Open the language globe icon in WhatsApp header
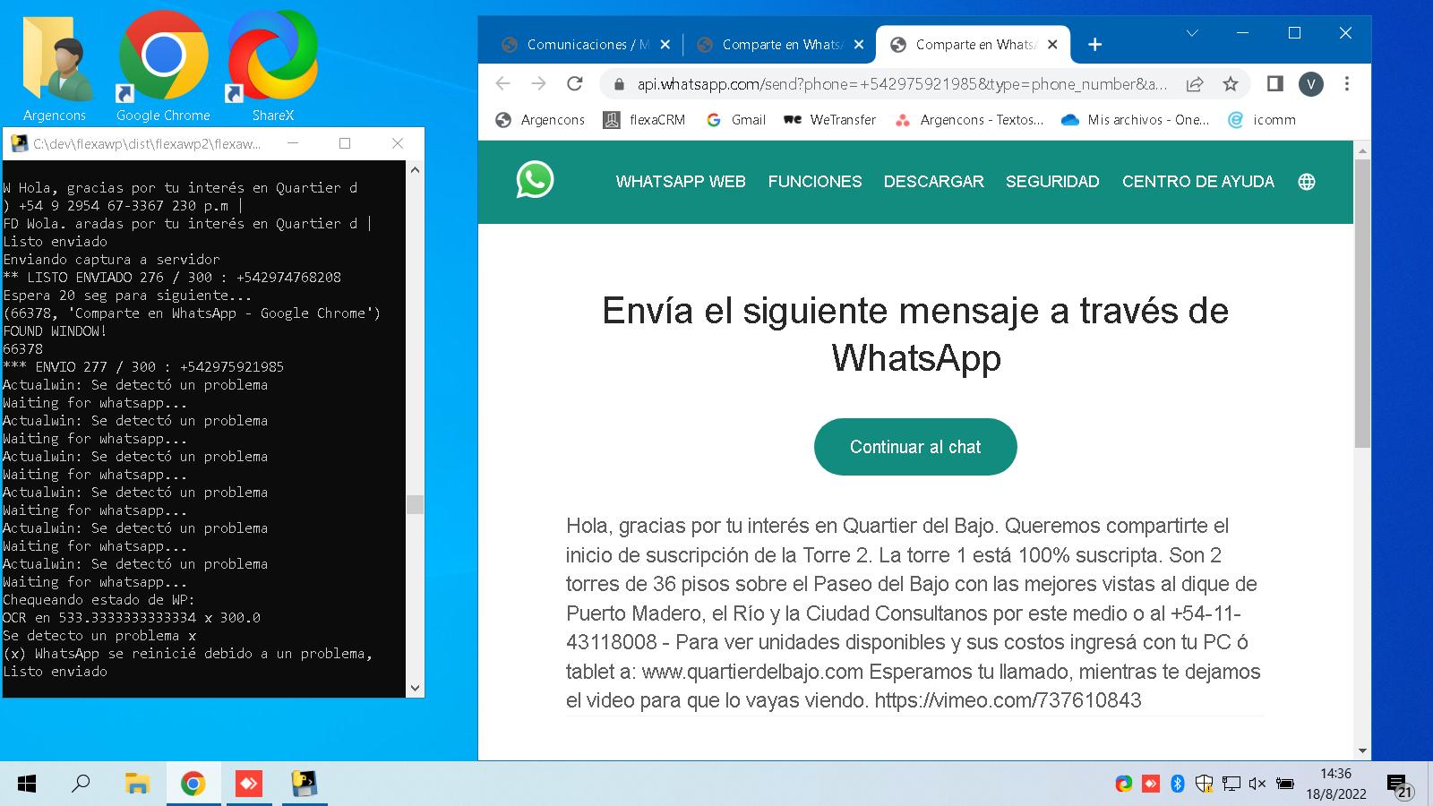This screenshot has height=806, width=1433. click(x=1307, y=182)
